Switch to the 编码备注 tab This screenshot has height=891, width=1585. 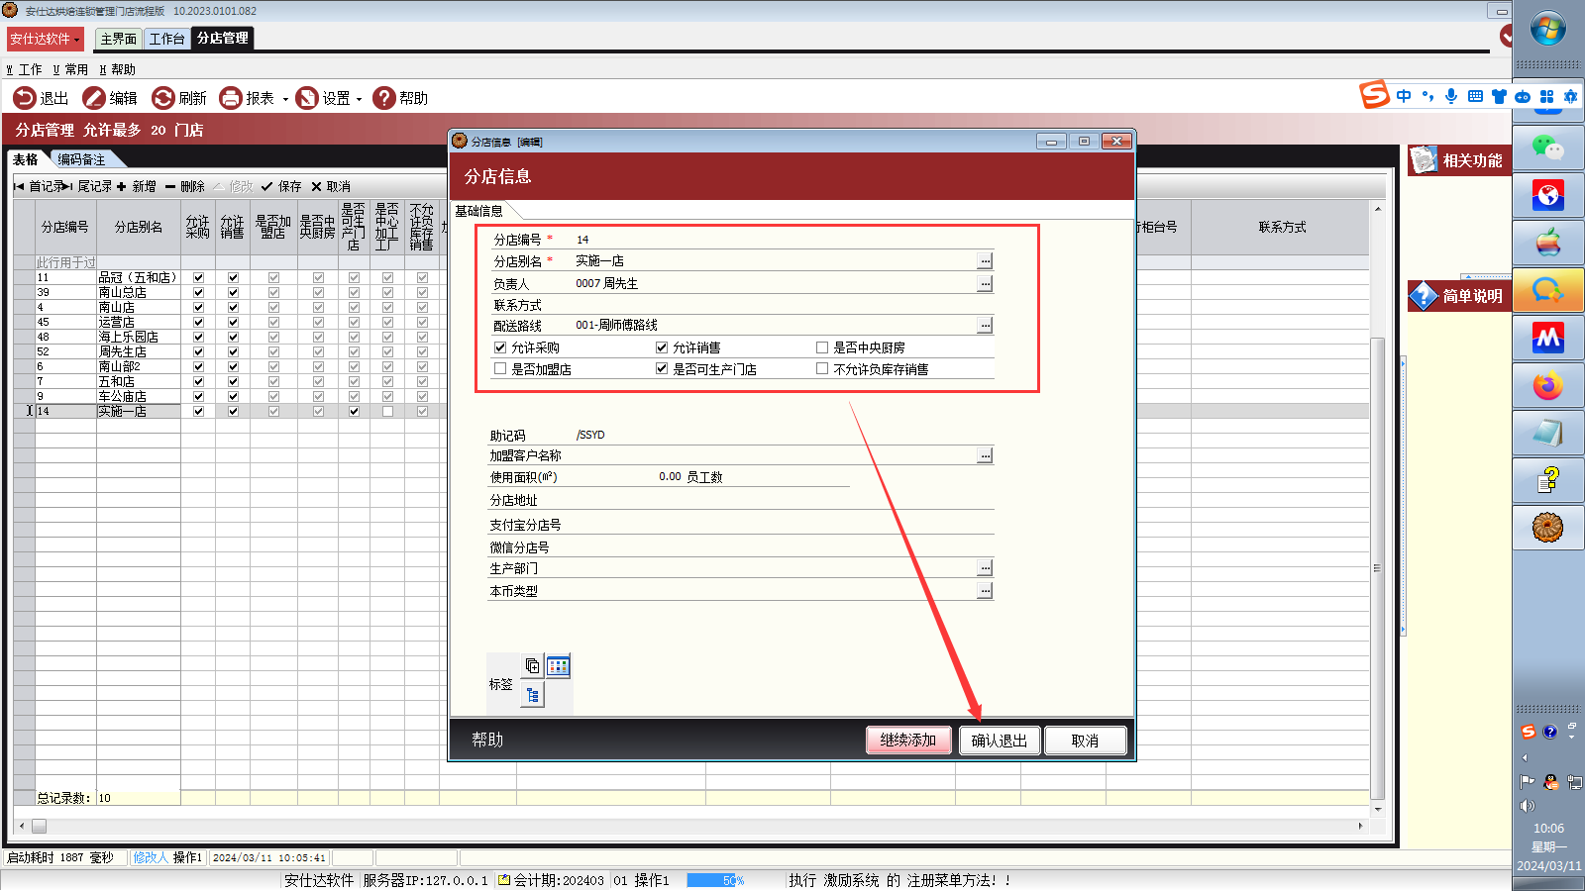click(x=81, y=159)
